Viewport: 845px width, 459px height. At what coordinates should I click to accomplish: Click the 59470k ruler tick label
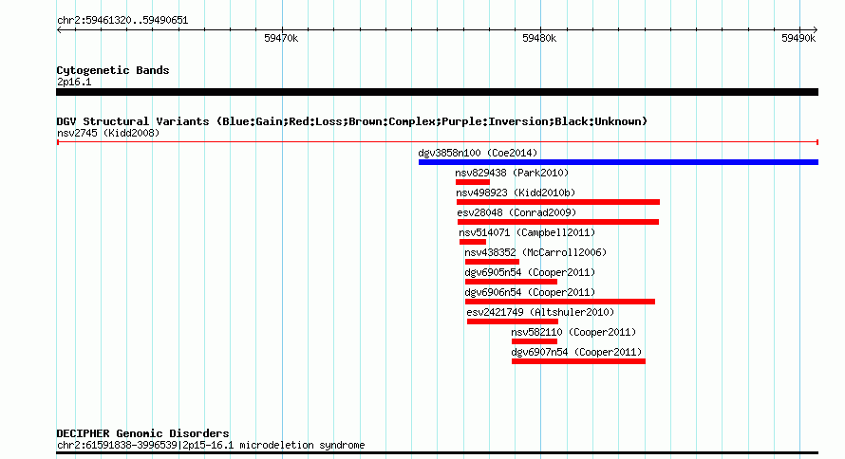tap(281, 38)
